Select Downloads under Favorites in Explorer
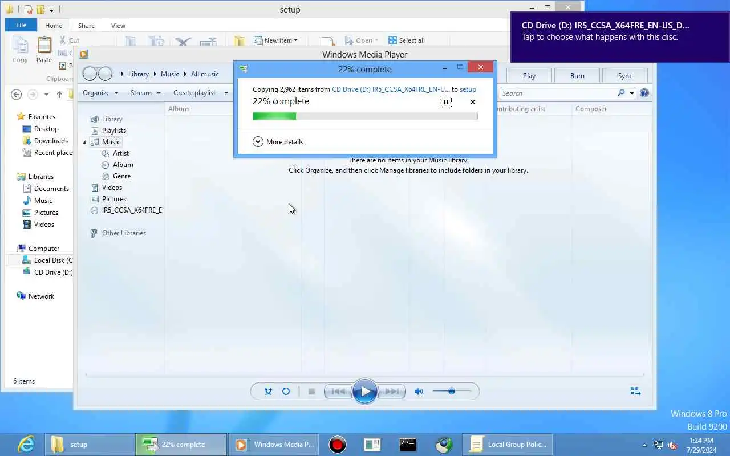 click(51, 141)
